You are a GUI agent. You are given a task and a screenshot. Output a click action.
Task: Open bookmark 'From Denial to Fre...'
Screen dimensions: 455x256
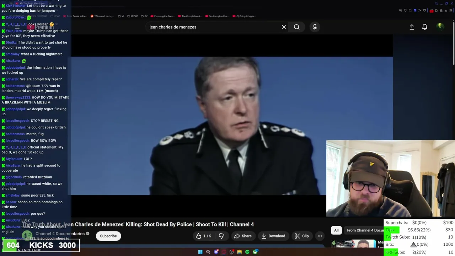coord(75,16)
